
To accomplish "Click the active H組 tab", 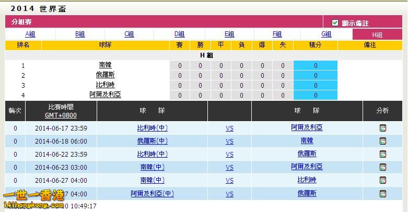I will (377, 34).
